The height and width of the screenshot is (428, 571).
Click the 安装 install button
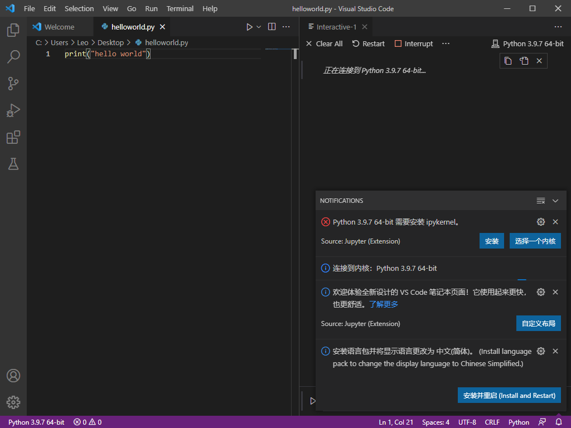point(492,241)
